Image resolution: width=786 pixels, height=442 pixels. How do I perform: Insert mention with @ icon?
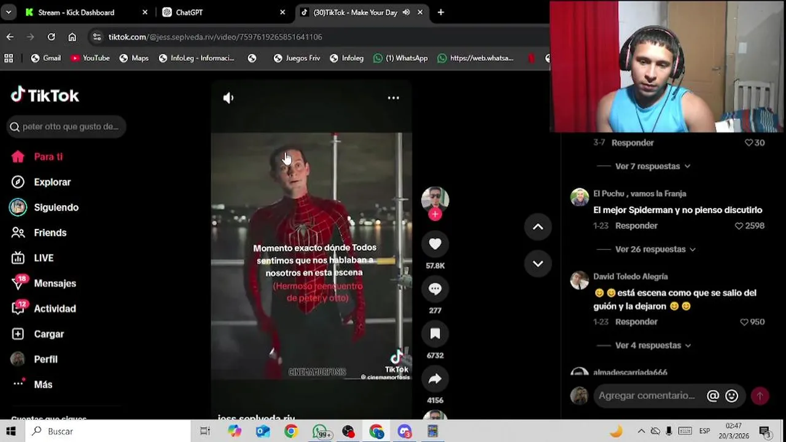(x=713, y=396)
